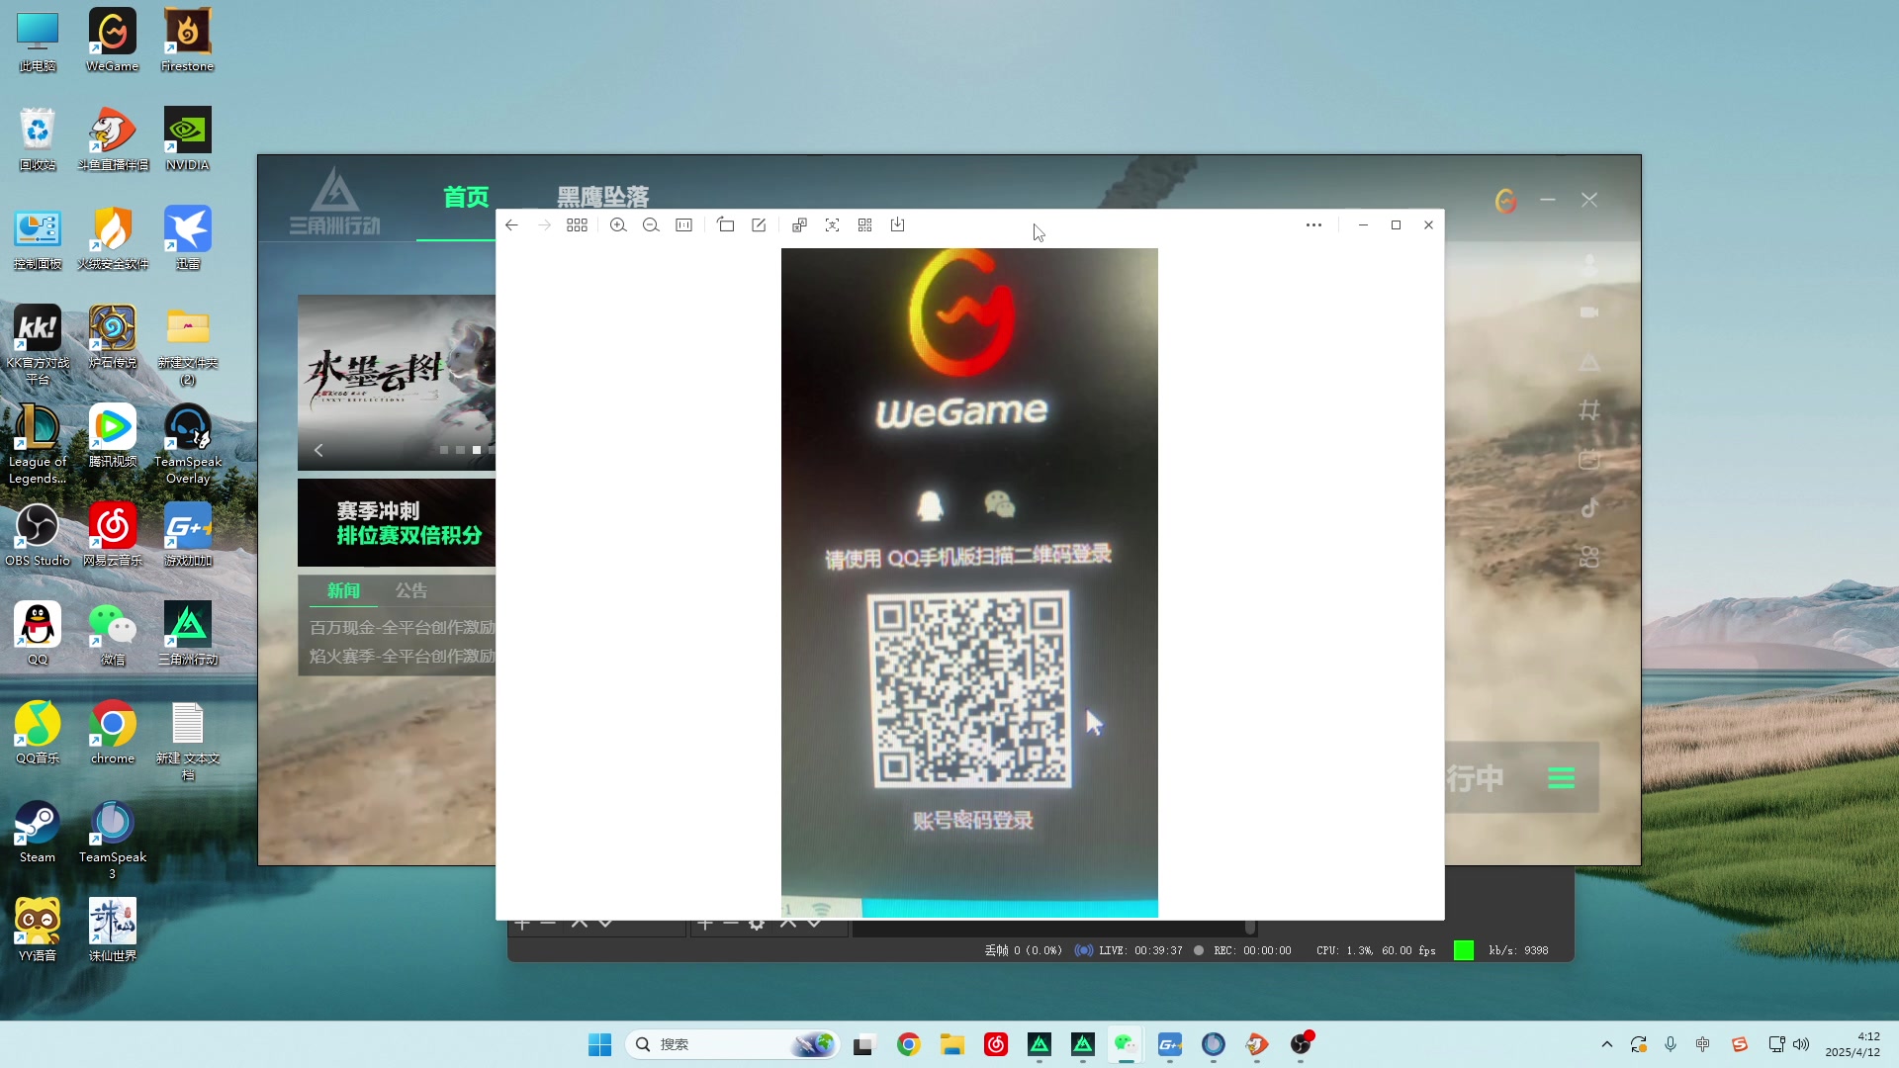Open 诛仙世界 desktop shortcut
1899x1068 pixels.
[x=113, y=931]
